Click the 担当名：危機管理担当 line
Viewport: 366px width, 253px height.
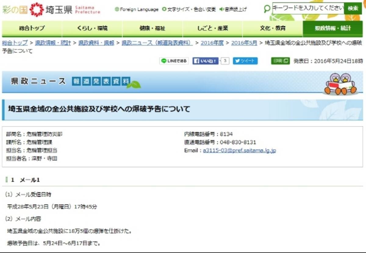tap(32, 150)
